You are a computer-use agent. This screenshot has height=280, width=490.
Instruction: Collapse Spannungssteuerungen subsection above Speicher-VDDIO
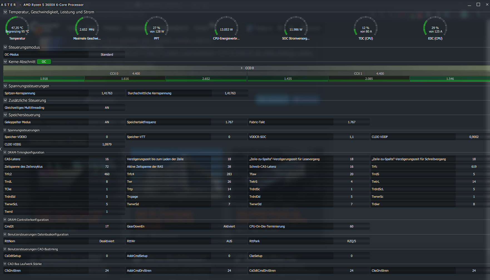click(5, 130)
